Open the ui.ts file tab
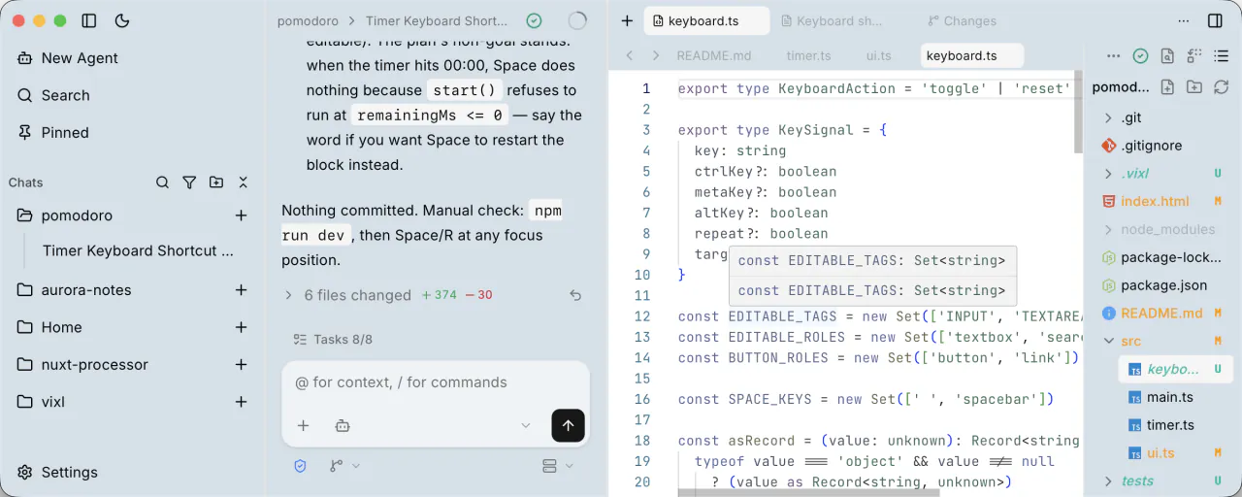This screenshot has width=1242, height=497. coord(879,55)
